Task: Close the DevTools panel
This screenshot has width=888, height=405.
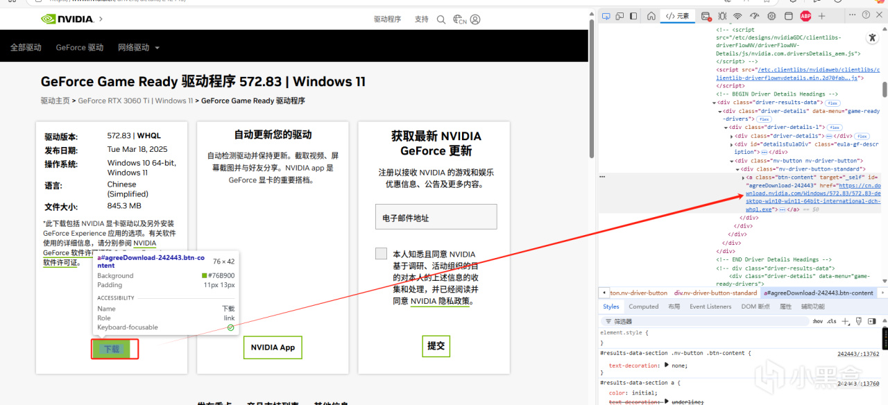Action: click(879, 16)
